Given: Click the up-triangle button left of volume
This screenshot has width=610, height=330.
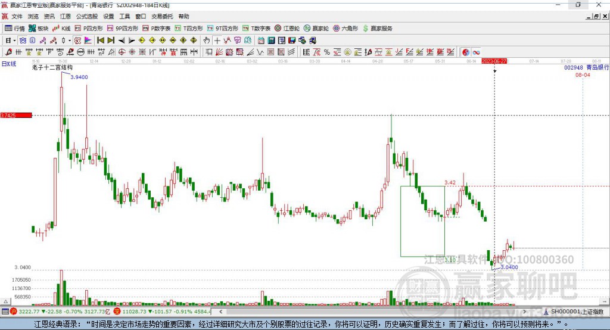Looking at the screenshot, I should pos(5,301).
